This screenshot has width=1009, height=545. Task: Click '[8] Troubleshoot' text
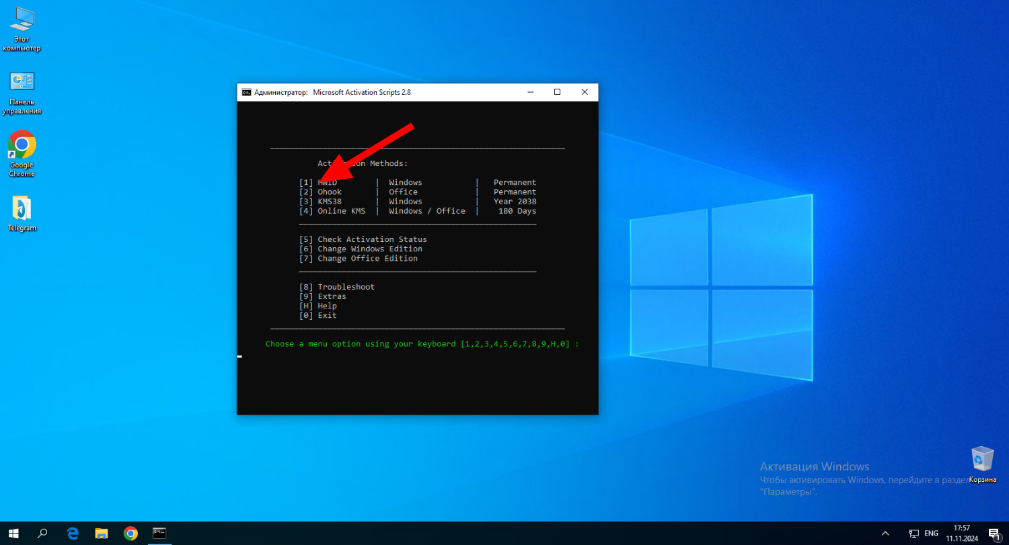[x=336, y=287]
